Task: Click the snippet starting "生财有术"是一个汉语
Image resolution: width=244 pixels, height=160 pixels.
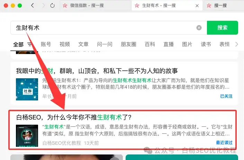Action: point(137,130)
